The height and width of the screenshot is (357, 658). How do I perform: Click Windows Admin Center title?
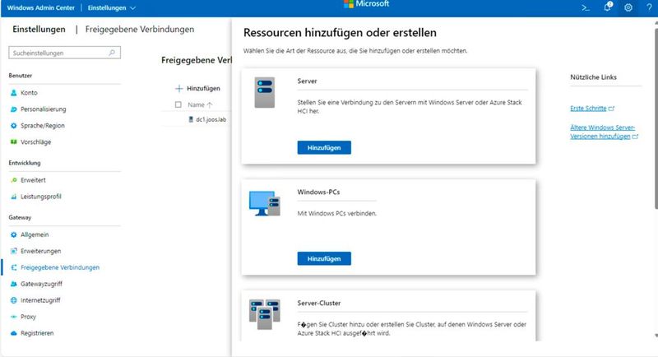tap(40, 8)
